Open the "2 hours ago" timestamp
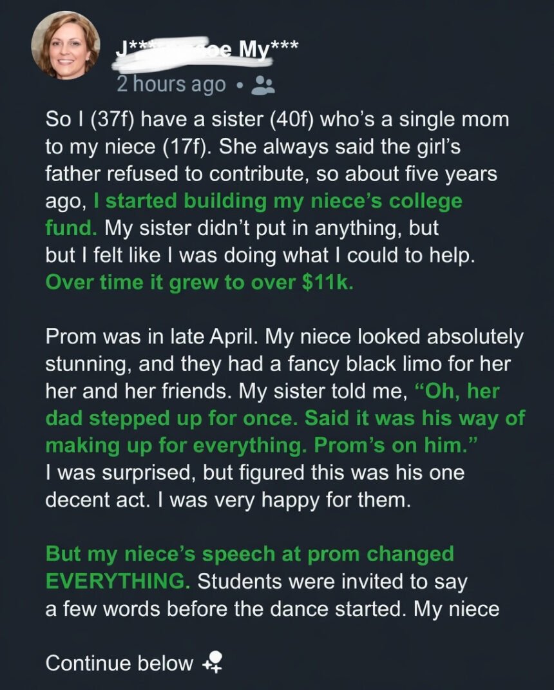Image resolution: width=554 pixels, height=690 pixels. point(171,84)
